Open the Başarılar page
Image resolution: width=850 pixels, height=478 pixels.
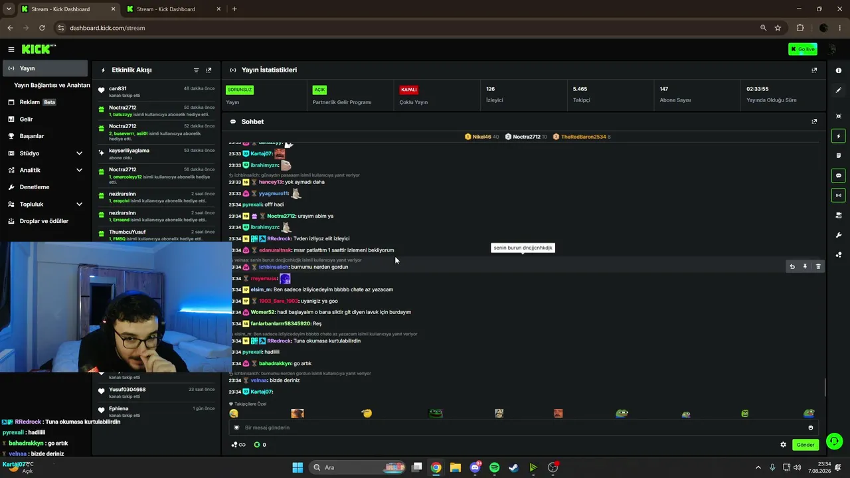[45, 136]
